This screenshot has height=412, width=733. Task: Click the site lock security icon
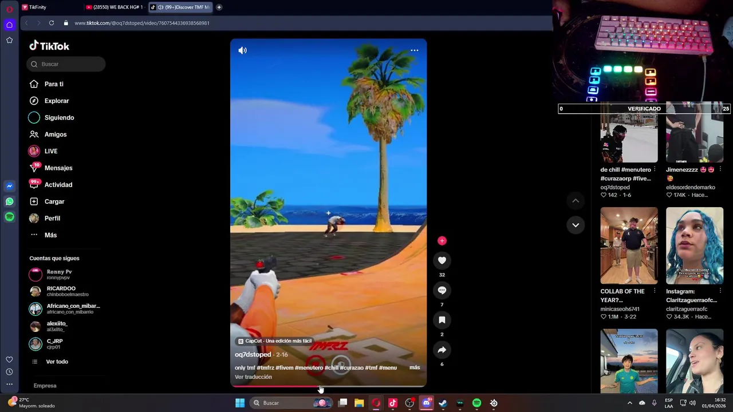(x=66, y=23)
